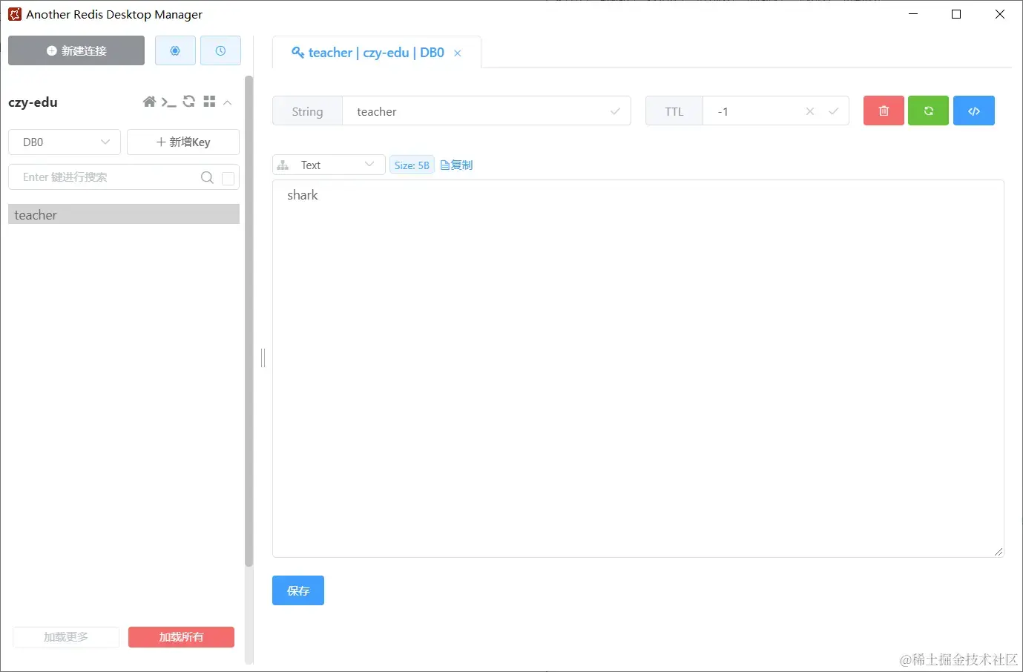
Task: Confirm key rename with the checkmark icon
Action: (615, 111)
